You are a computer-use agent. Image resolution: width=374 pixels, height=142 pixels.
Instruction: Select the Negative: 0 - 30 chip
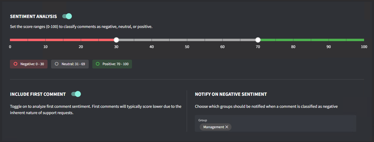click(x=29, y=64)
